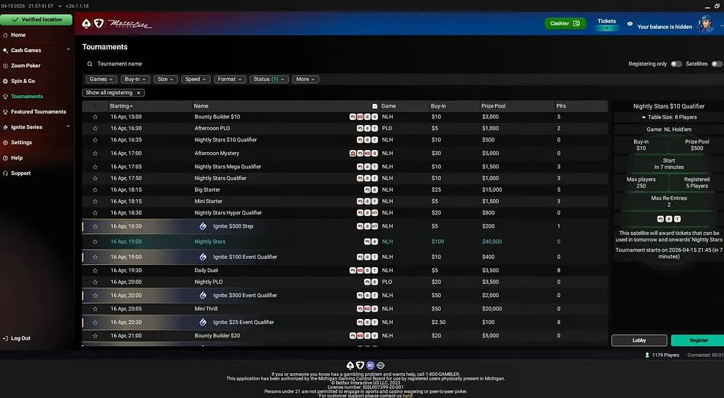Screen dimensions: 724x398
Task: Open Support from sidebar
Action: coord(20,173)
